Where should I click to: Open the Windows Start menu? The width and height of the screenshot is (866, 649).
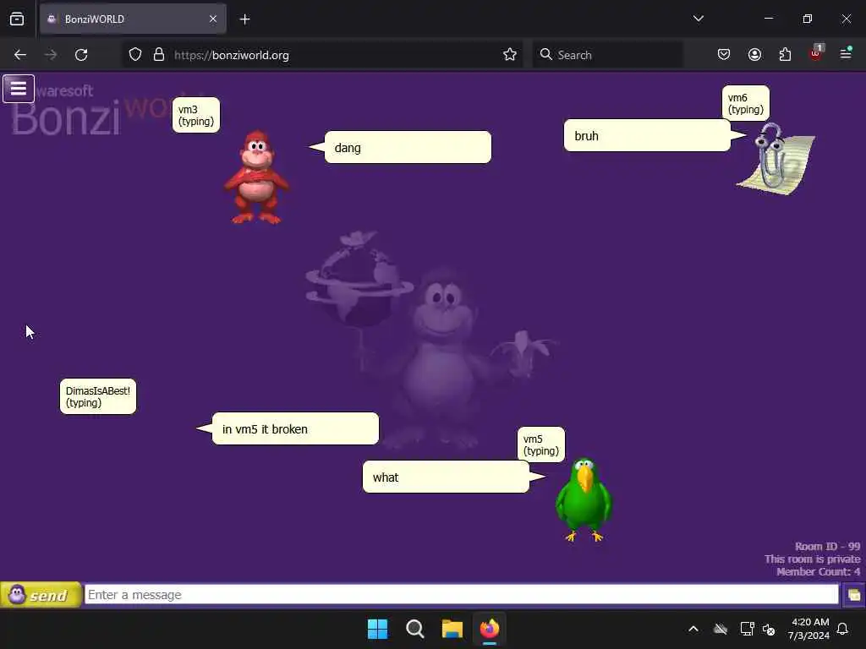click(x=378, y=629)
